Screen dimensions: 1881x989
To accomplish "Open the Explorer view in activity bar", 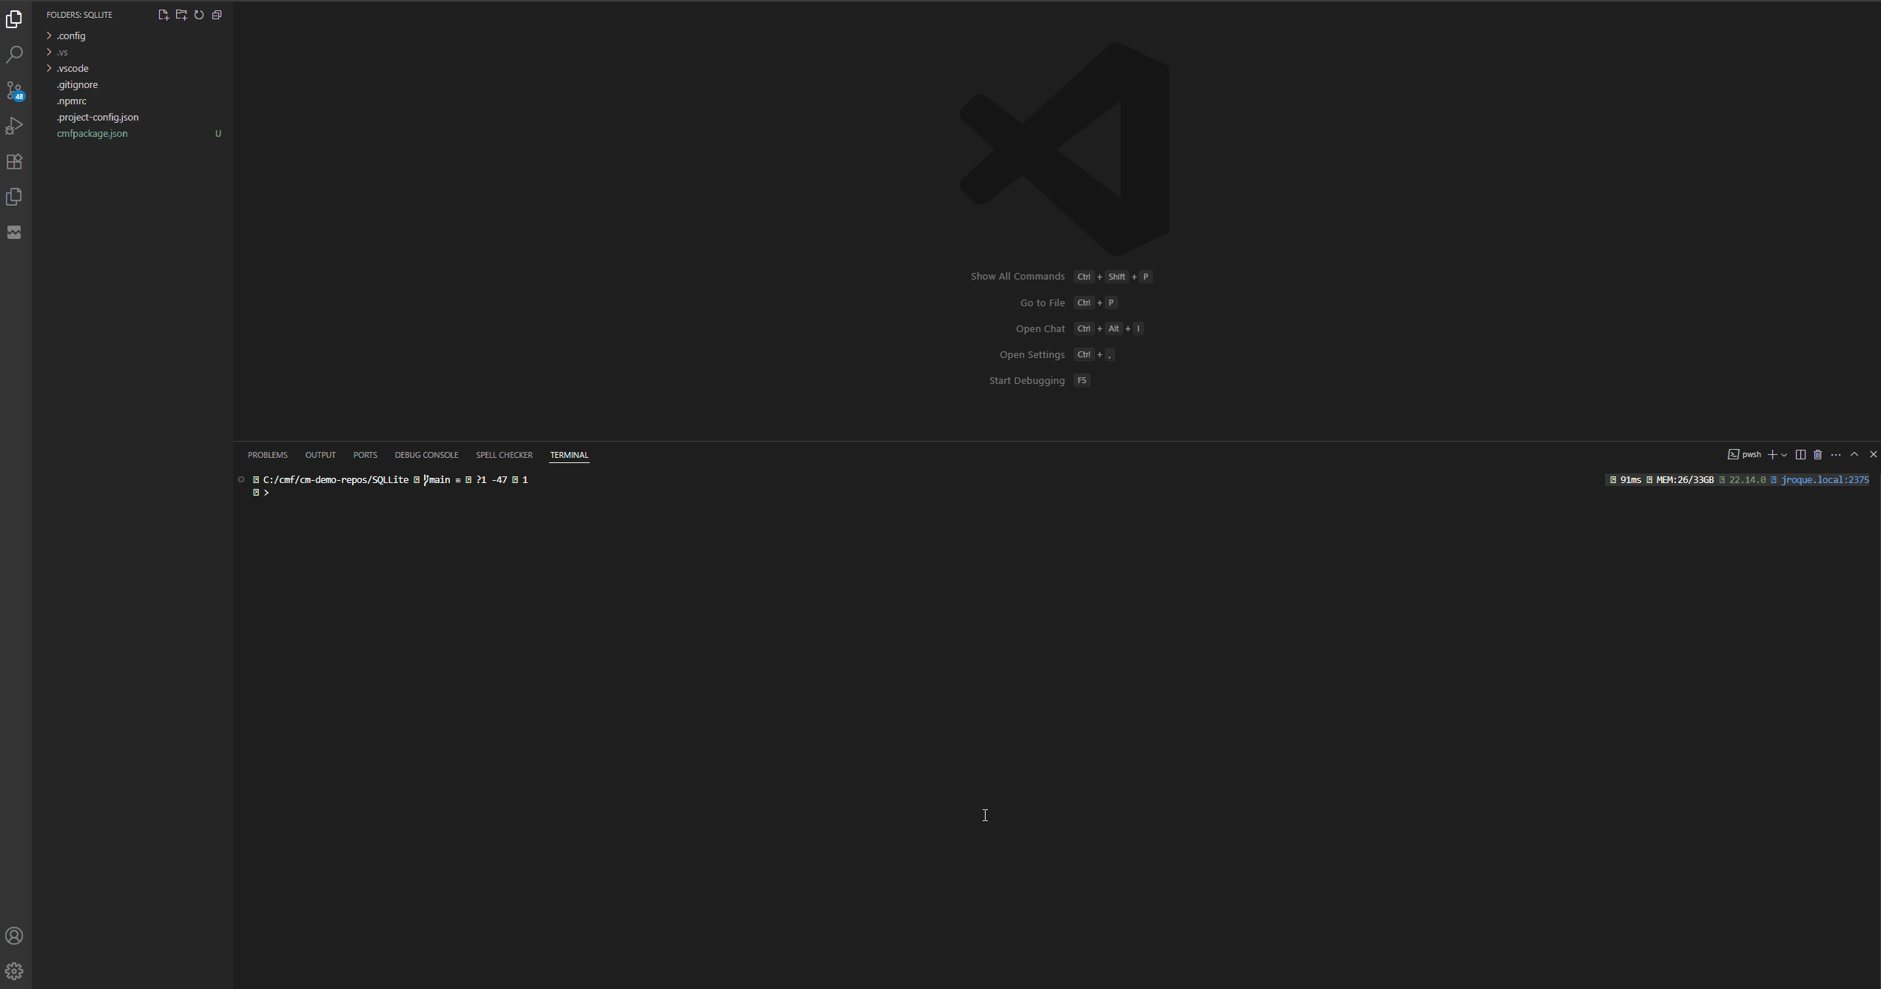I will tap(14, 19).
